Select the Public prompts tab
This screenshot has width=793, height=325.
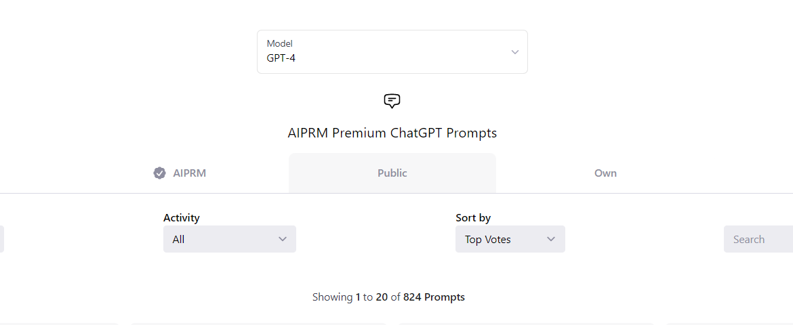point(392,173)
